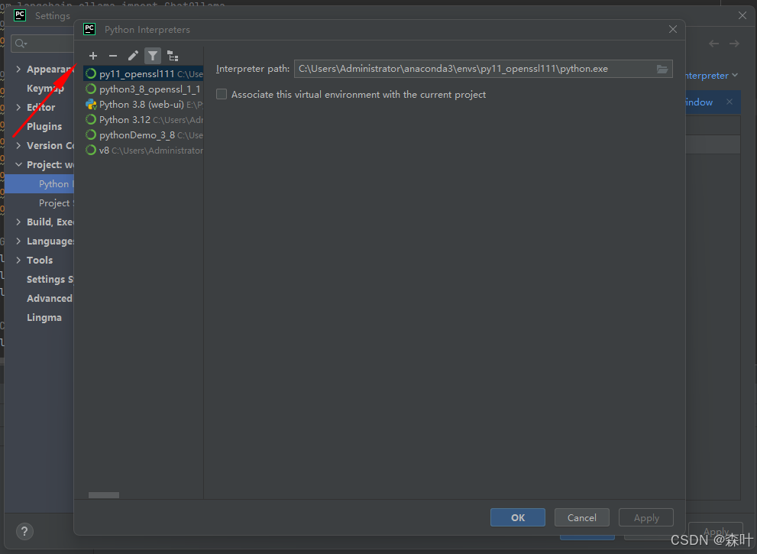757x554 pixels.
Task: Focus the Settings search box
Action: 43,44
